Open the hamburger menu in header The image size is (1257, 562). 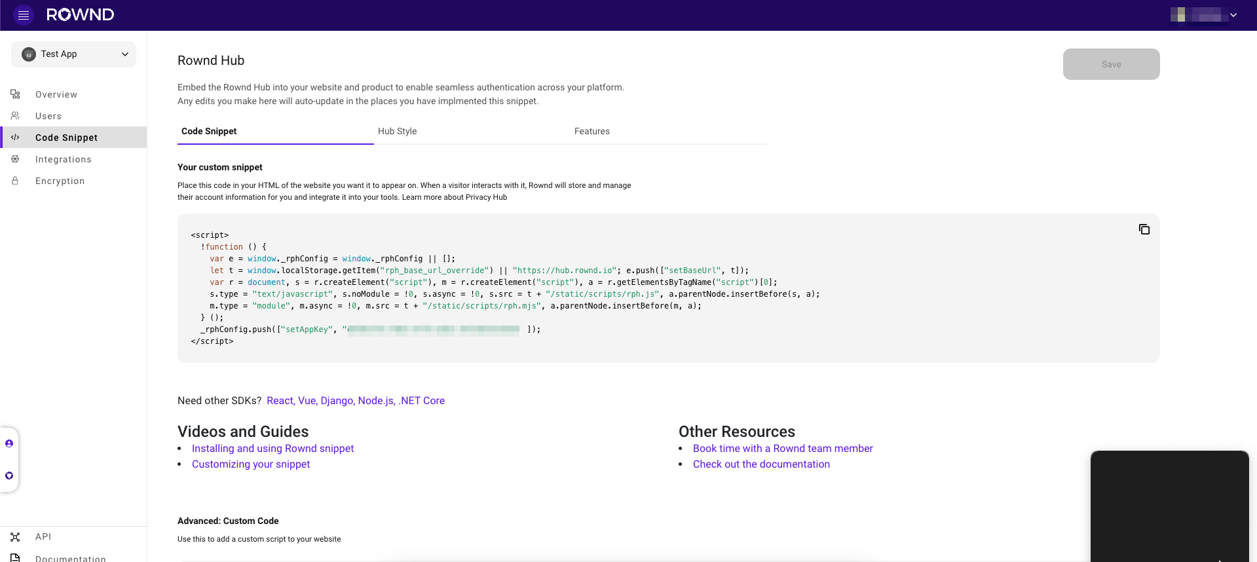click(x=24, y=15)
